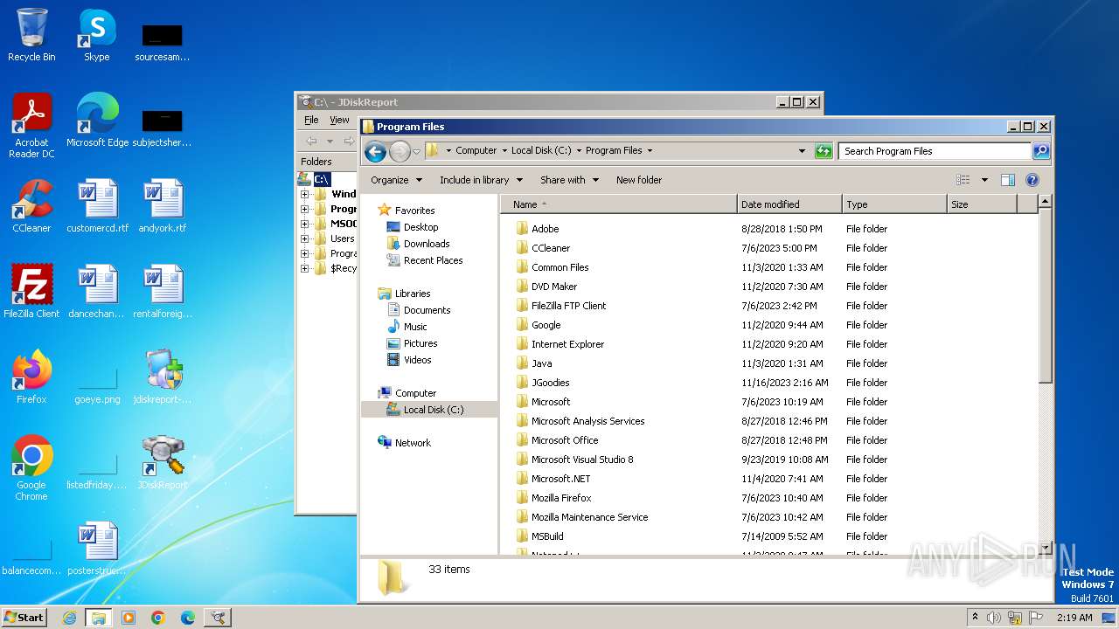This screenshot has height=629, width=1119.
Task: Sort by the Size column header
Action: click(982, 204)
